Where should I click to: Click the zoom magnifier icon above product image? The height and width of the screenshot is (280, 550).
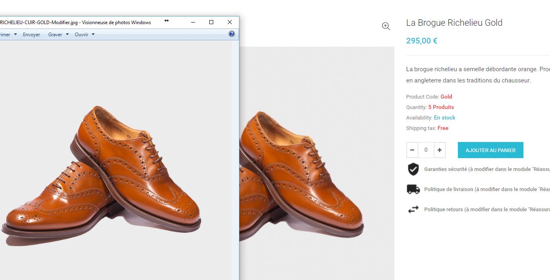[x=386, y=26]
